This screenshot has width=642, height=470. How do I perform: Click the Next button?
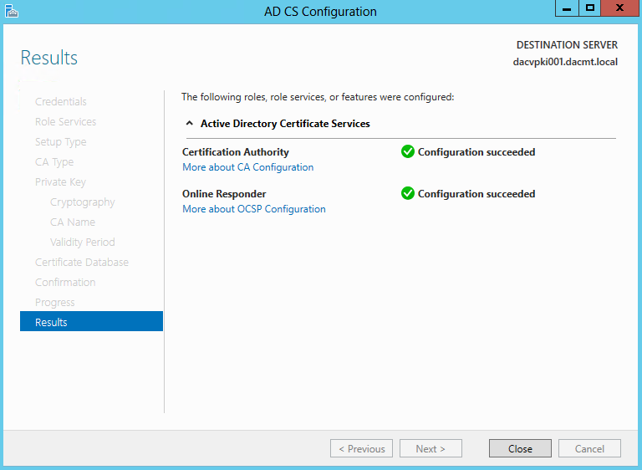point(431,449)
